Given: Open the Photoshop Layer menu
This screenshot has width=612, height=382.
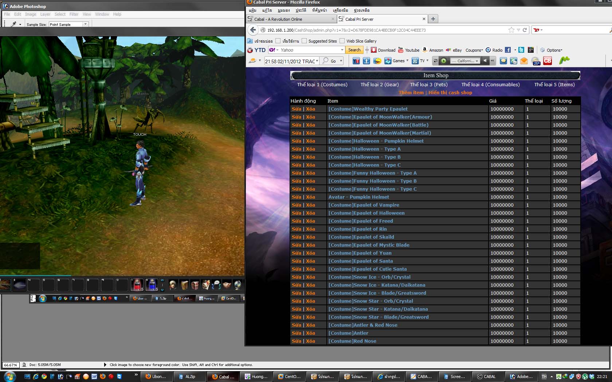Looking at the screenshot, I should 45,14.
